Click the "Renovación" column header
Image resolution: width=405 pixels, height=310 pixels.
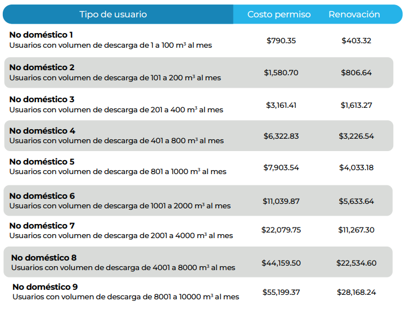point(354,14)
